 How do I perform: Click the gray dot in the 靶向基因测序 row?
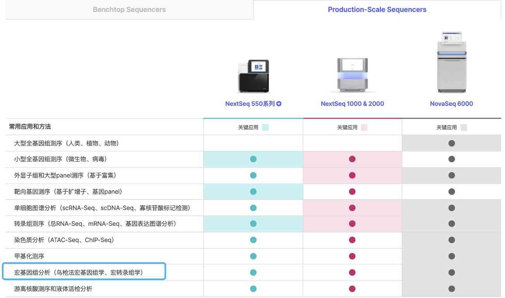pos(451,191)
